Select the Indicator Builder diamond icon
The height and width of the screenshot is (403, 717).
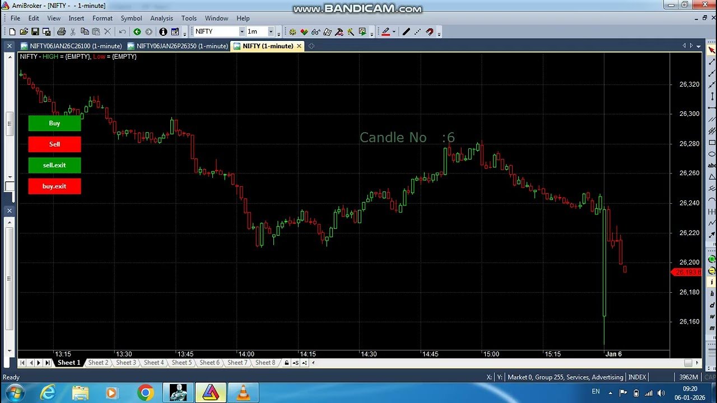(x=304, y=31)
